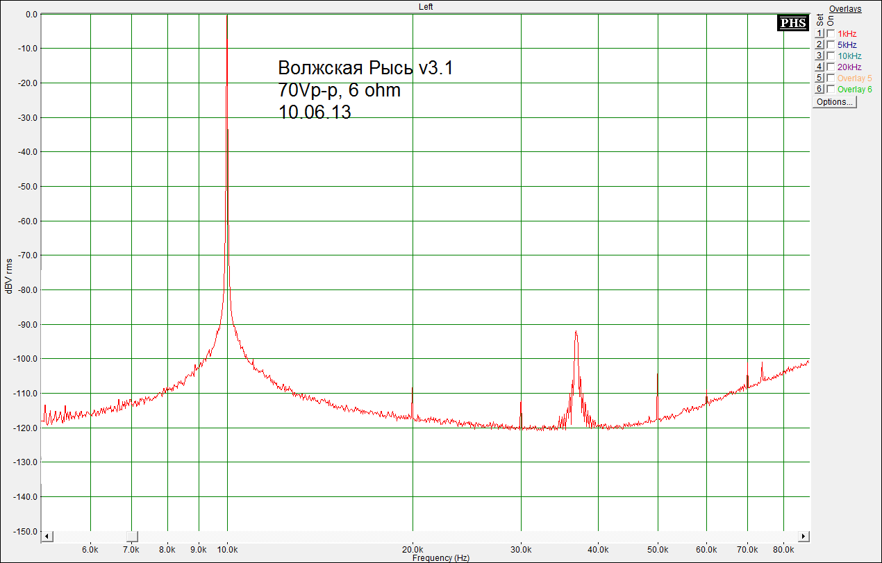Click the '70Vp-p, 6 ohm' annotation
The width and height of the screenshot is (882, 563).
click(339, 90)
